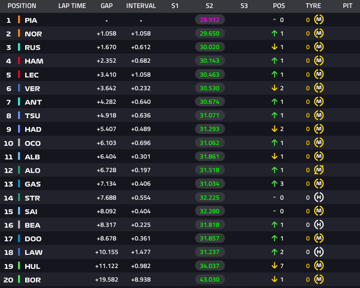Select DOO's medium tyre icon

319,238
